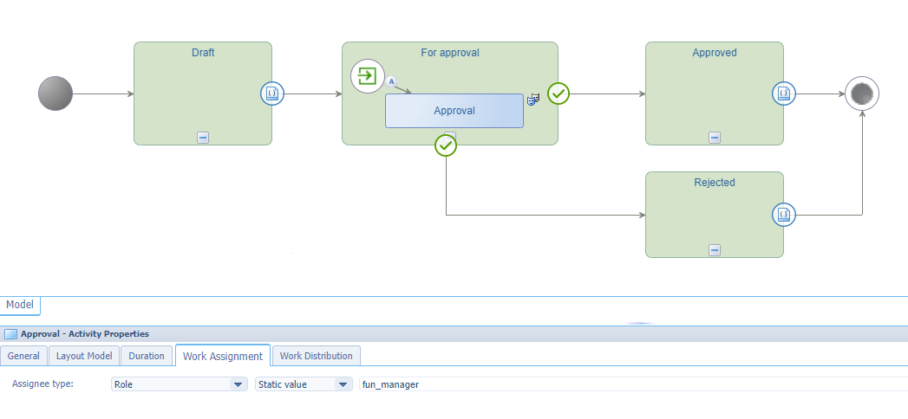Image resolution: width=908 pixels, height=419 pixels.
Task: Go to the Duration tab
Action: pos(147,356)
